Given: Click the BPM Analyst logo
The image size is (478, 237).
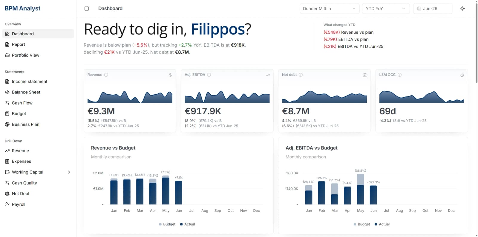Looking at the screenshot, I should click(x=23, y=8).
